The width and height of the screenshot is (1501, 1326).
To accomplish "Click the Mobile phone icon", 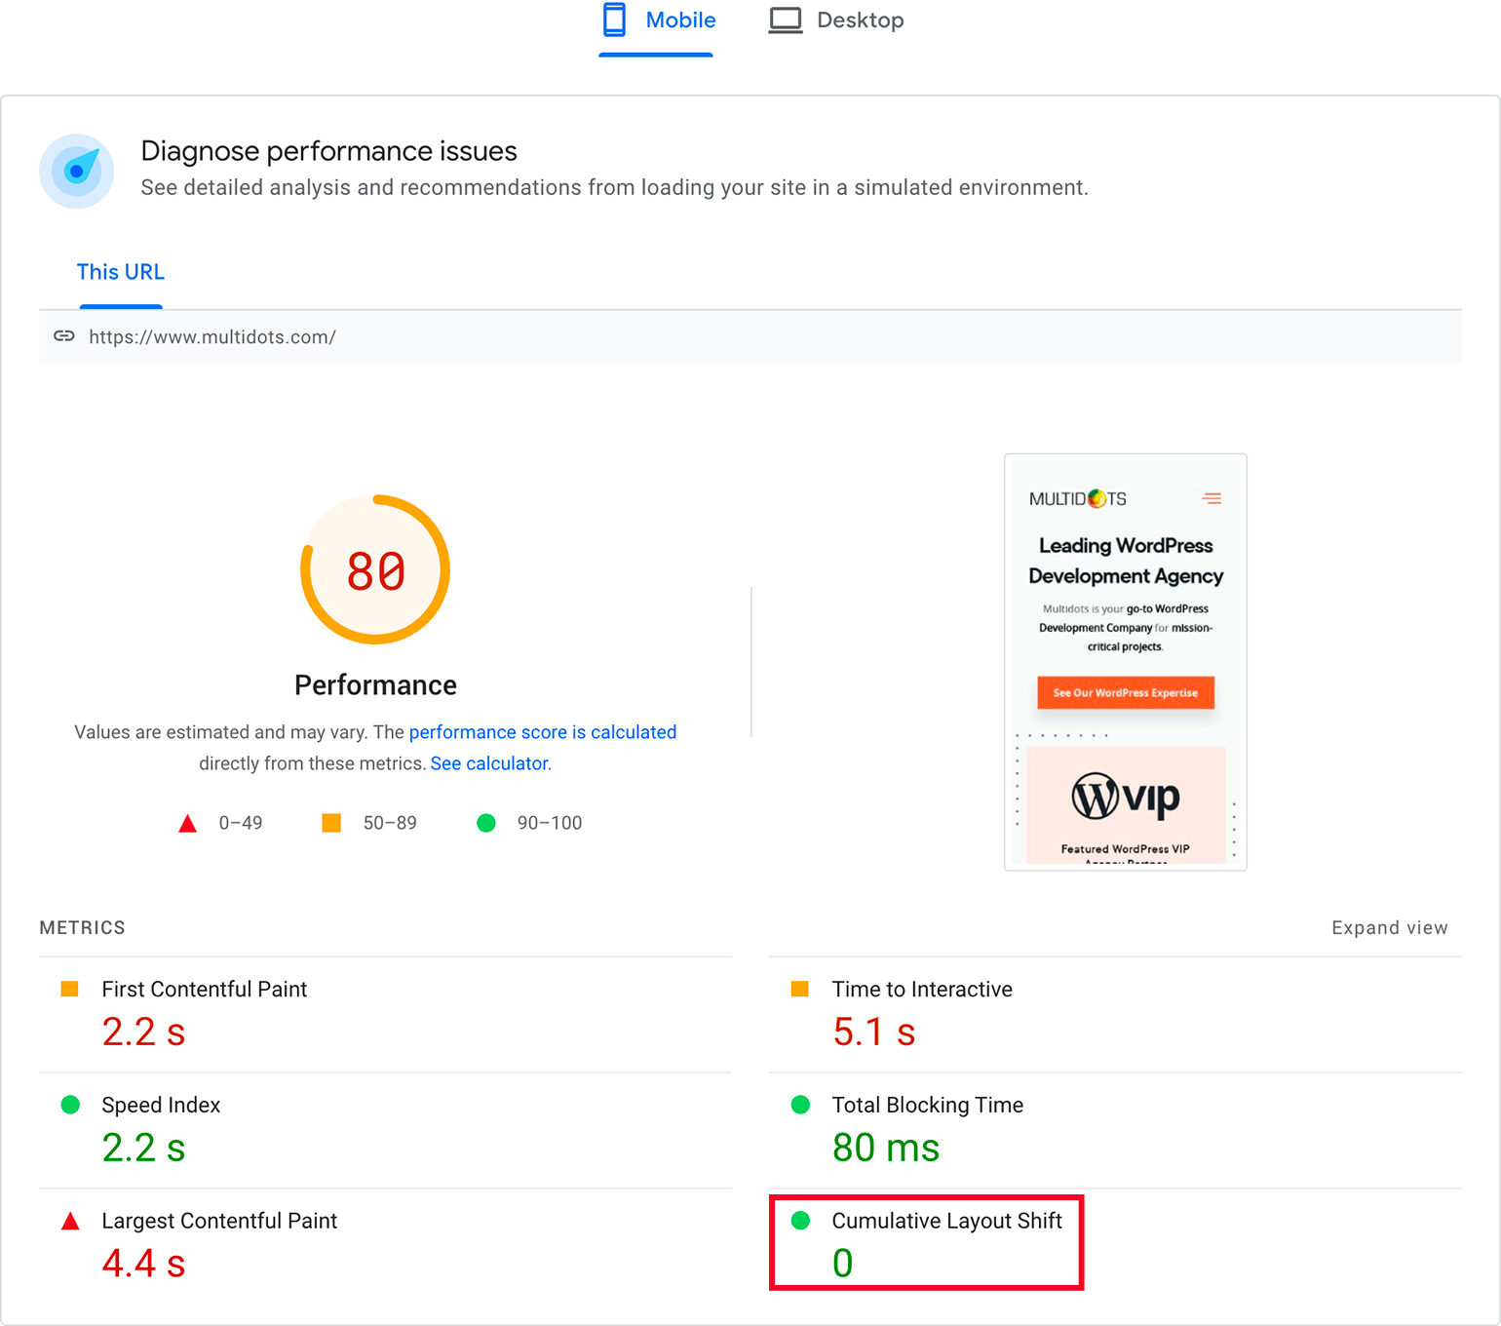I will [x=614, y=19].
